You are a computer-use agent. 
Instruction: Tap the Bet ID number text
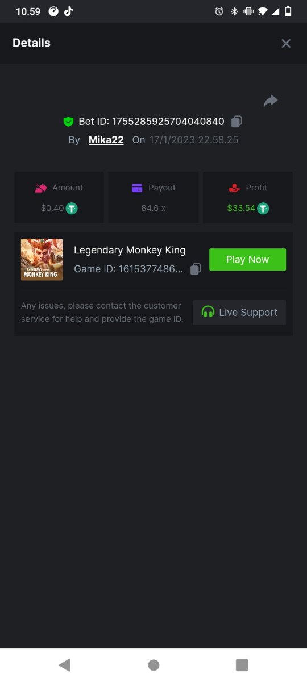pos(168,122)
